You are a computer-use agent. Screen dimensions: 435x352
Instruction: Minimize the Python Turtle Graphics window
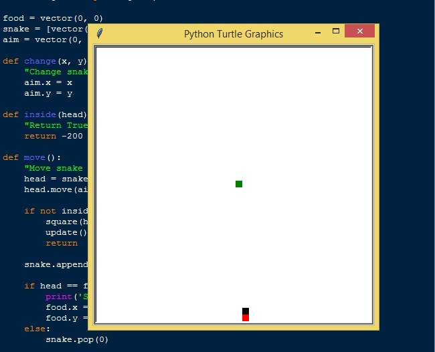[x=318, y=33]
